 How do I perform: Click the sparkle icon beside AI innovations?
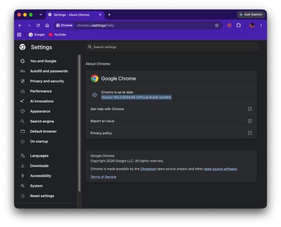click(22, 101)
